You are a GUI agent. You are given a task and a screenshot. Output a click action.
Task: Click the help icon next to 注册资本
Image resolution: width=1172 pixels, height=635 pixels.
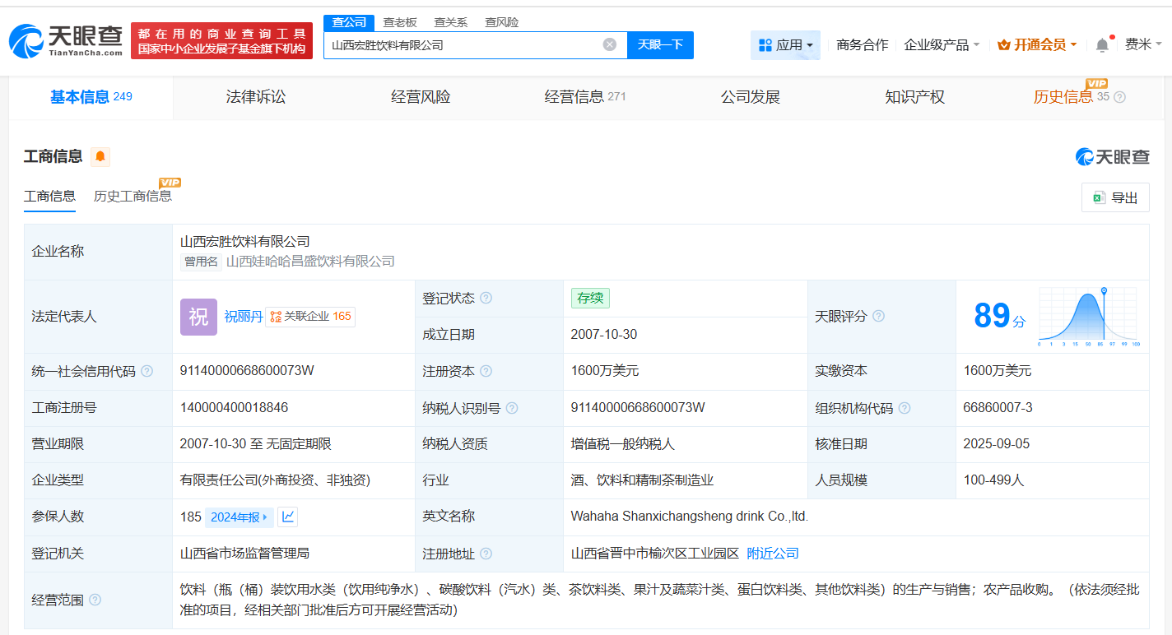pos(486,371)
